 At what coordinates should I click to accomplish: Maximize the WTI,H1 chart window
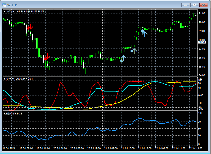[195, 5]
